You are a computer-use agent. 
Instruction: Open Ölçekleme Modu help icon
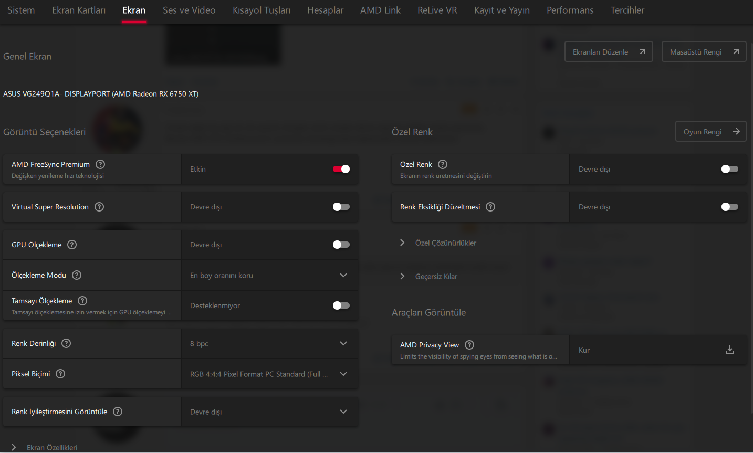77,275
